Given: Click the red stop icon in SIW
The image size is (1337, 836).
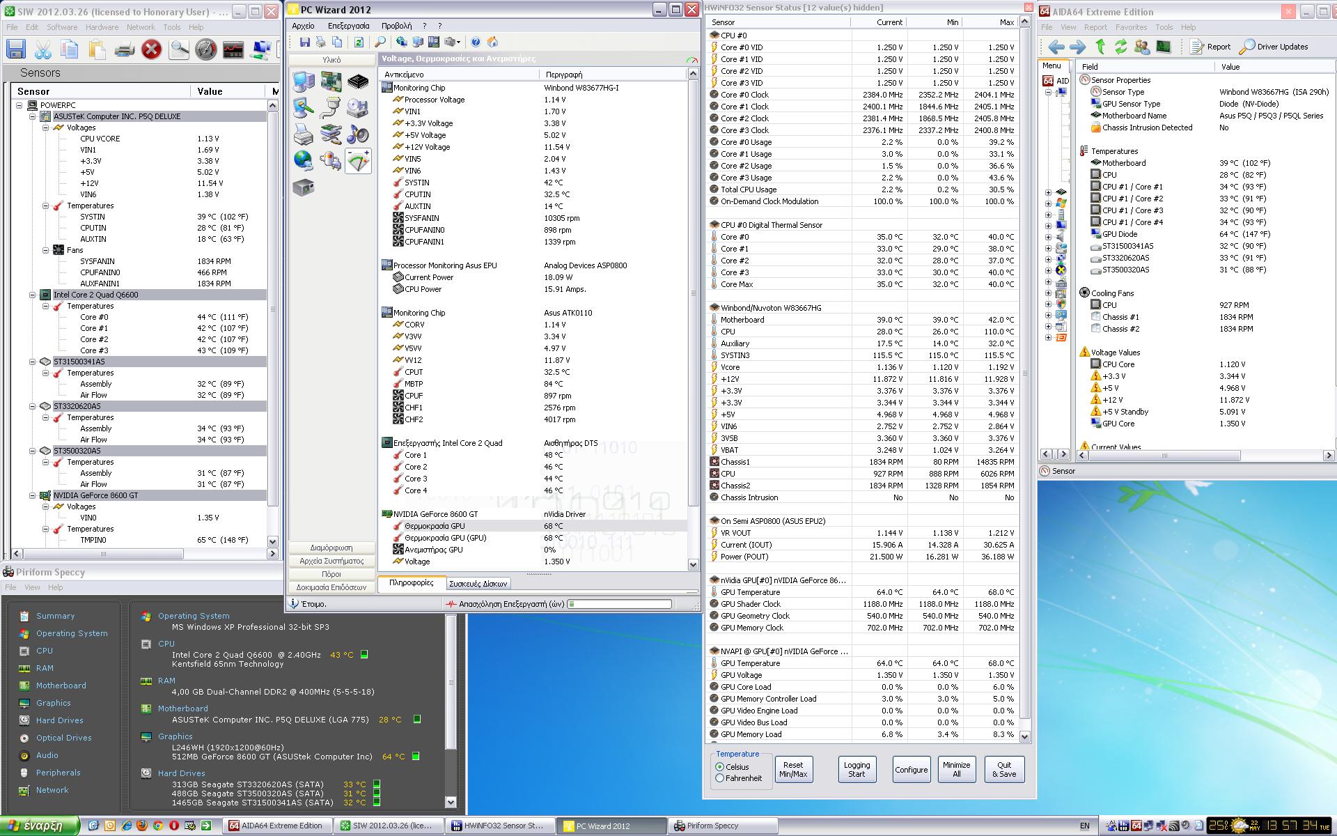Looking at the screenshot, I should click(x=152, y=49).
